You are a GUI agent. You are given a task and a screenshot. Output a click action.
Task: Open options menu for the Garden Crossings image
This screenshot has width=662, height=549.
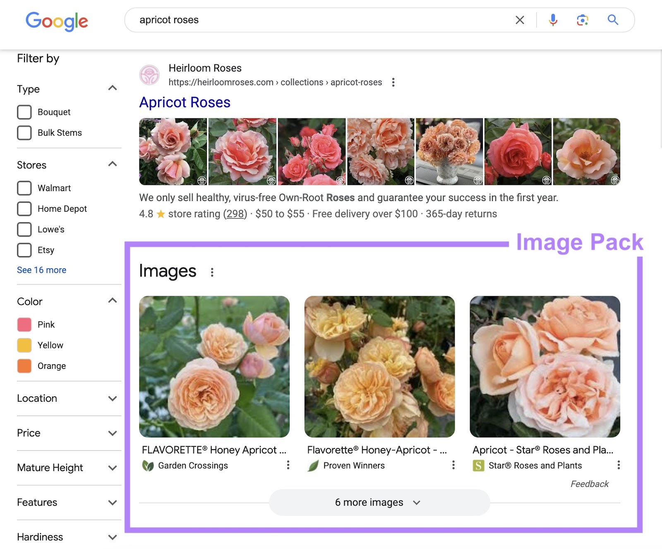coord(288,465)
